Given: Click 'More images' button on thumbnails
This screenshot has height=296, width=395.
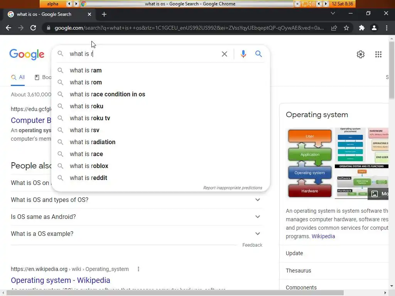Looking at the screenshot, I should (378, 193).
